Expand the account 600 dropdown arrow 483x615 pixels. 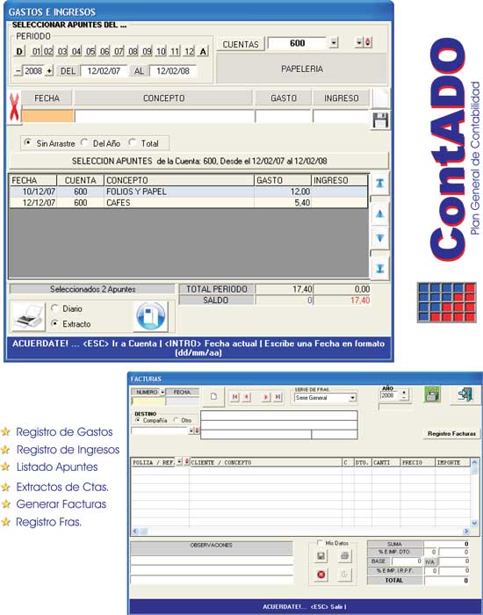(333, 43)
